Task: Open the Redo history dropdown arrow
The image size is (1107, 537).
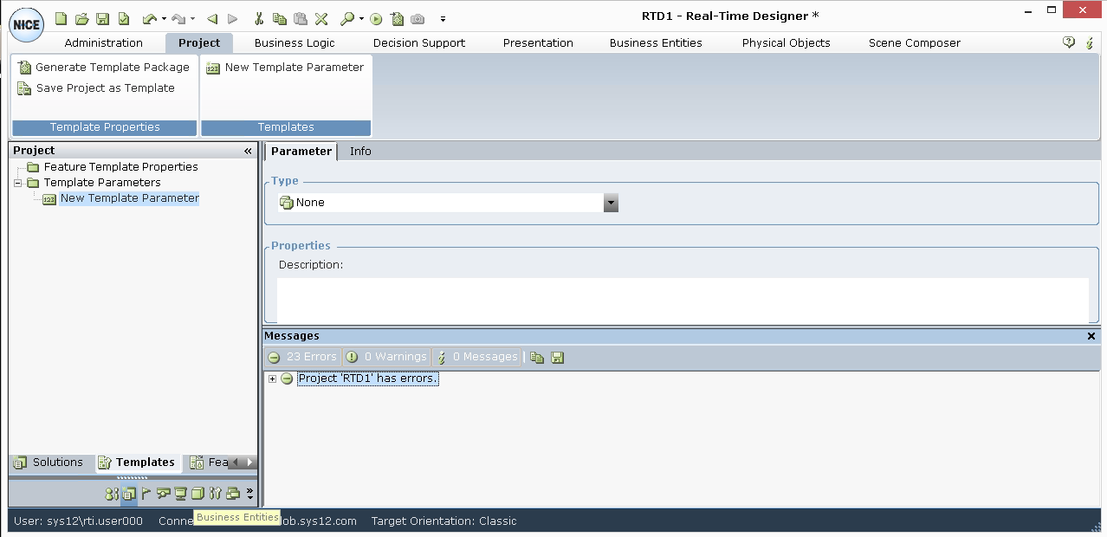Action: pyautogui.click(x=192, y=18)
